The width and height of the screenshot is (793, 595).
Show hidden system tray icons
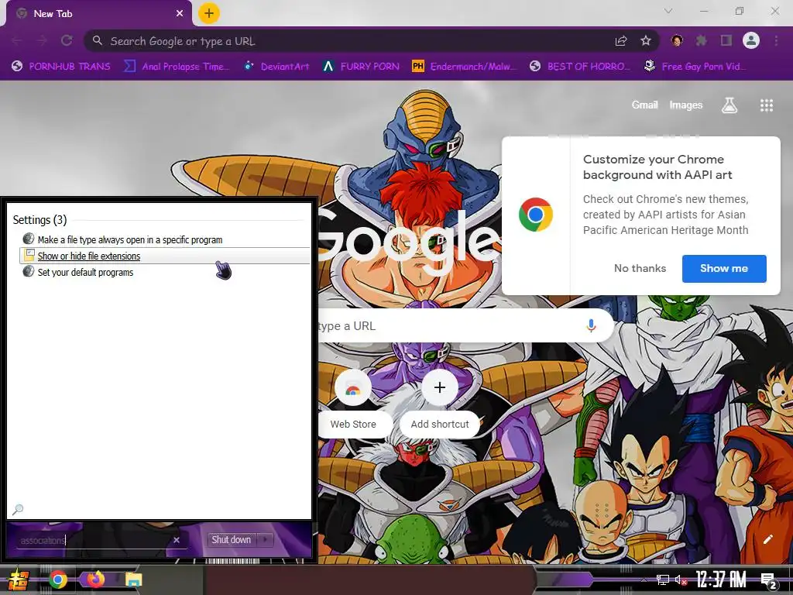tap(644, 580)
